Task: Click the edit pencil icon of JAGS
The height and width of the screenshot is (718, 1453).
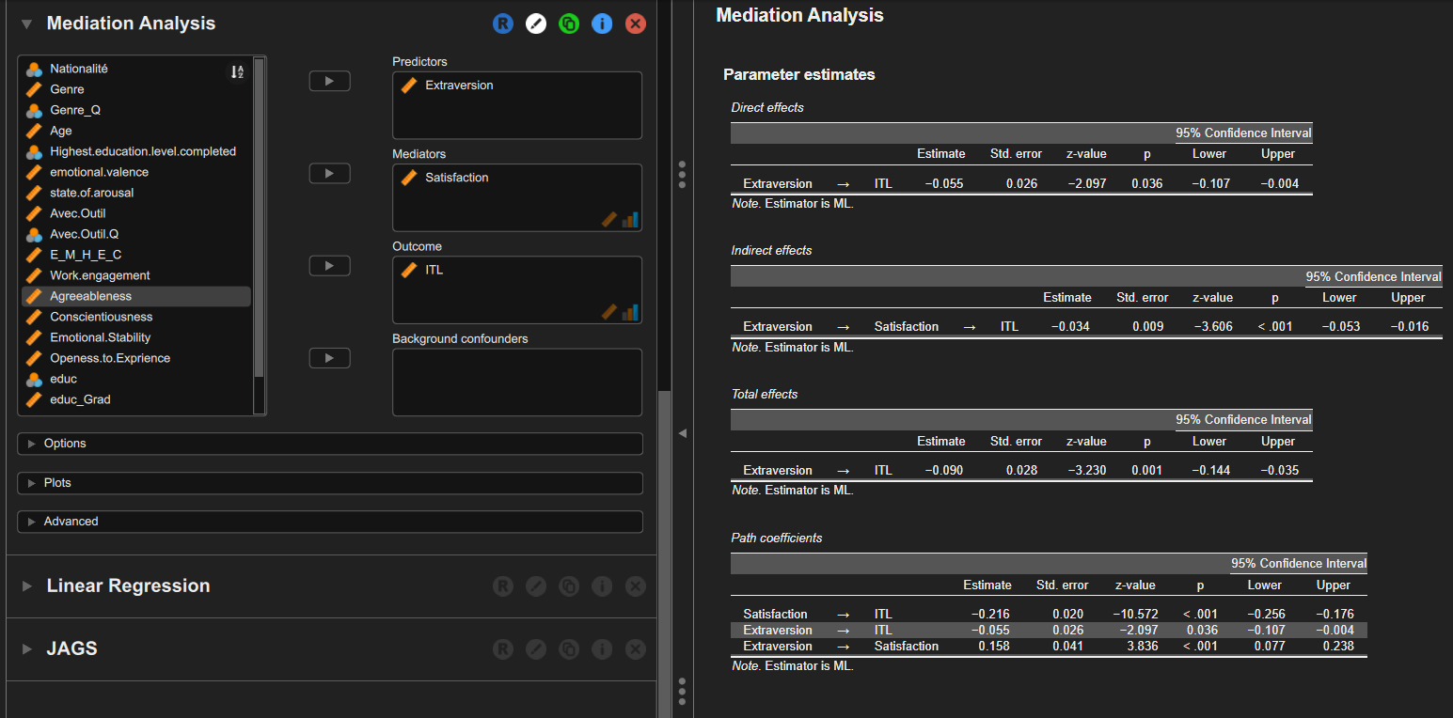Action: pos(535,649)
